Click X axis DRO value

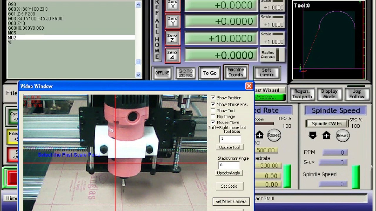coord(221,6)
